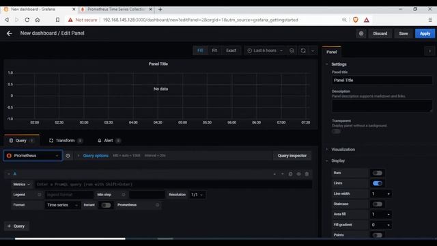Move query A down
437x246 pixels.
pyautogui.click(x=282, y=174)
